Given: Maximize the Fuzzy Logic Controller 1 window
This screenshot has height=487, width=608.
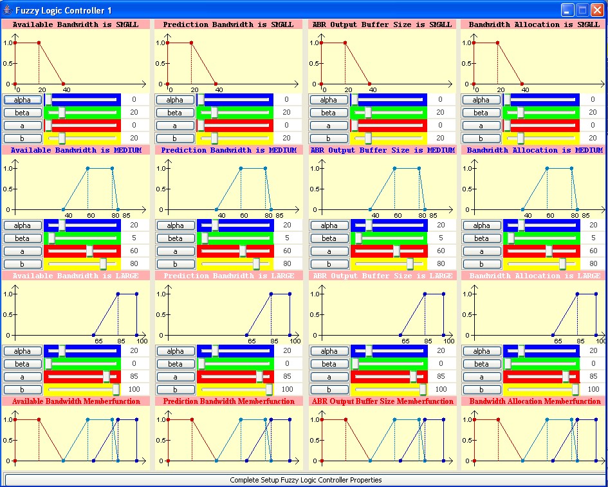Looking at the screenshot, I should [582, 10].
